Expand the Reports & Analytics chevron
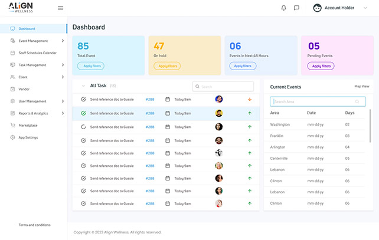The image size is (379, 240). click(63, 113)
